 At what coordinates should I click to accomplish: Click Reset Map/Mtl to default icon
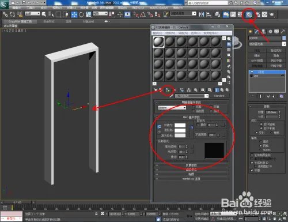175,90
